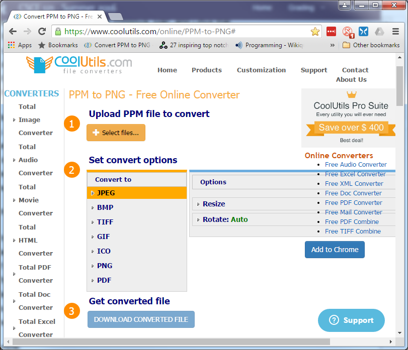Go to the Home menu item

pos(167,70)
